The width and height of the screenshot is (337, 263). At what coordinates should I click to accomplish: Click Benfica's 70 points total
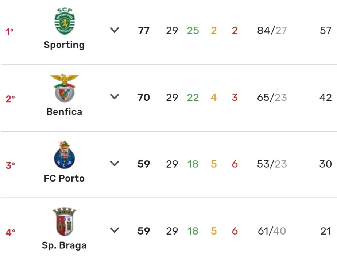click(x=144, y=98)
